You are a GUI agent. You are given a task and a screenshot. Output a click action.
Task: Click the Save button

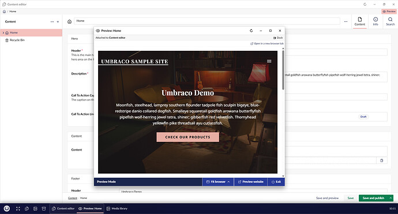tap(351, 198)
